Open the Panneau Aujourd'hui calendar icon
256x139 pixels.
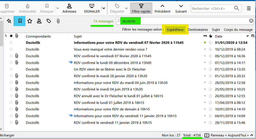pos(207,135)
